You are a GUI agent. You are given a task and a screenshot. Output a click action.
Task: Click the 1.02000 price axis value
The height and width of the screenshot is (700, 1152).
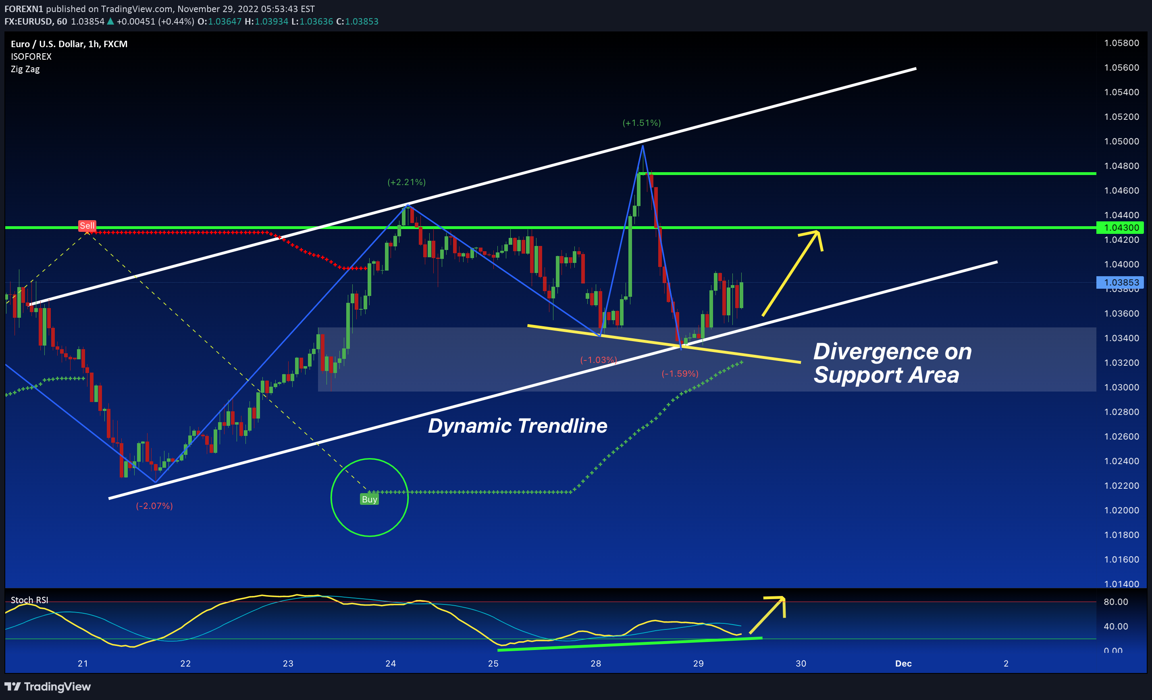coord(1122,510)
